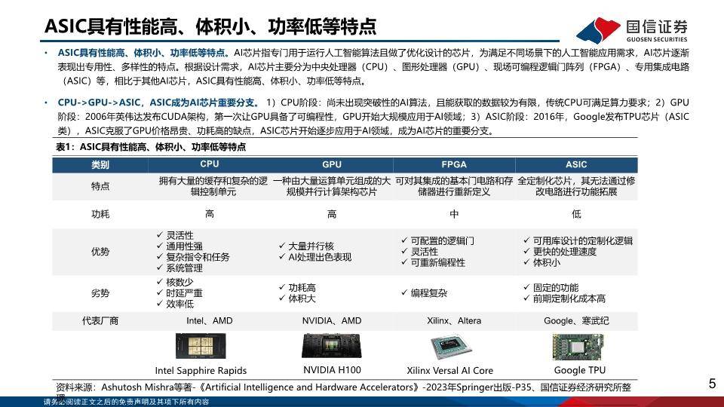
Task: Click the FPGA column header
Action: 454,164
